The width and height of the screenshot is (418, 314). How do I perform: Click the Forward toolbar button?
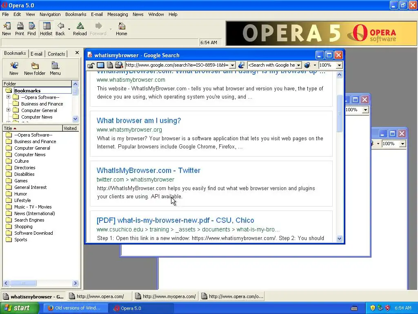98,29
